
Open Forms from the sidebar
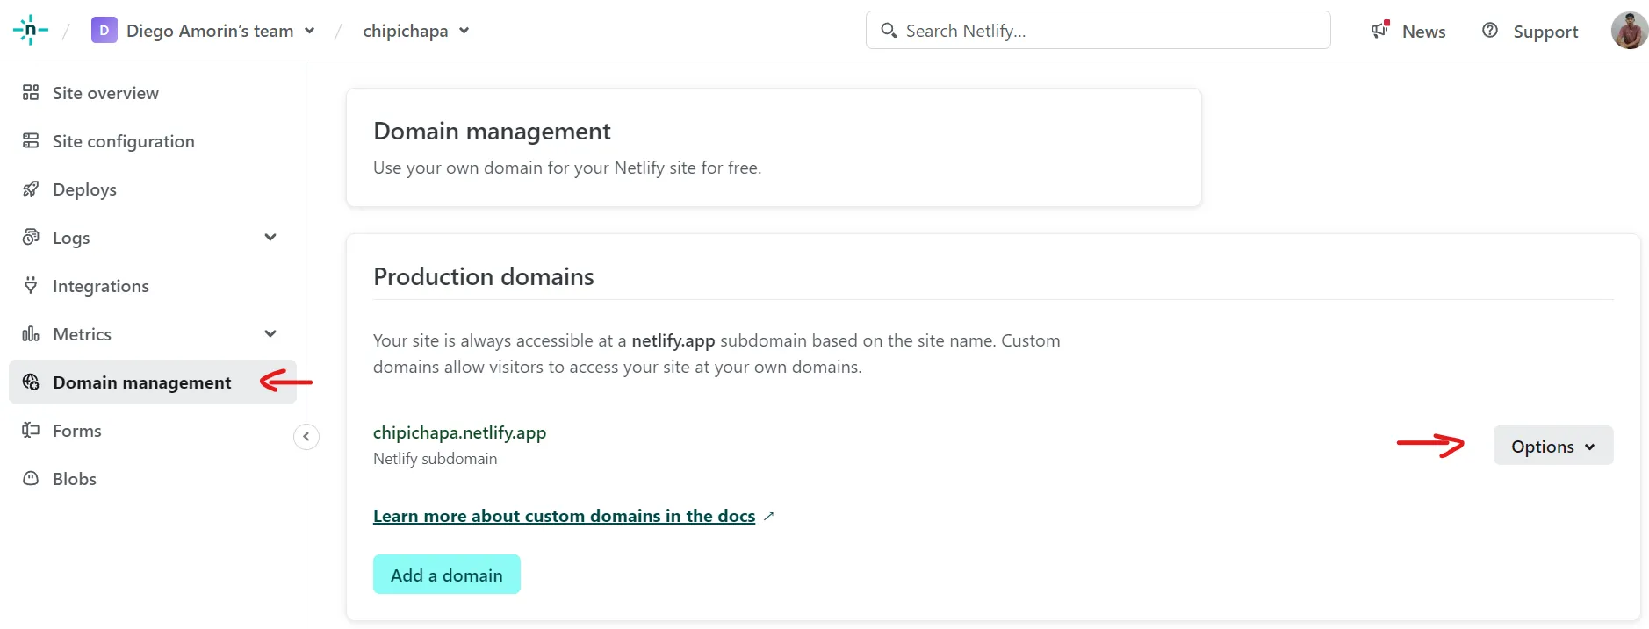[77, 431]
